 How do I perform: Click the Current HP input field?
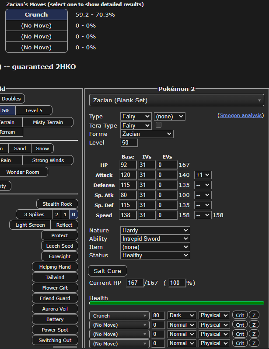click(x=135, y=283)
